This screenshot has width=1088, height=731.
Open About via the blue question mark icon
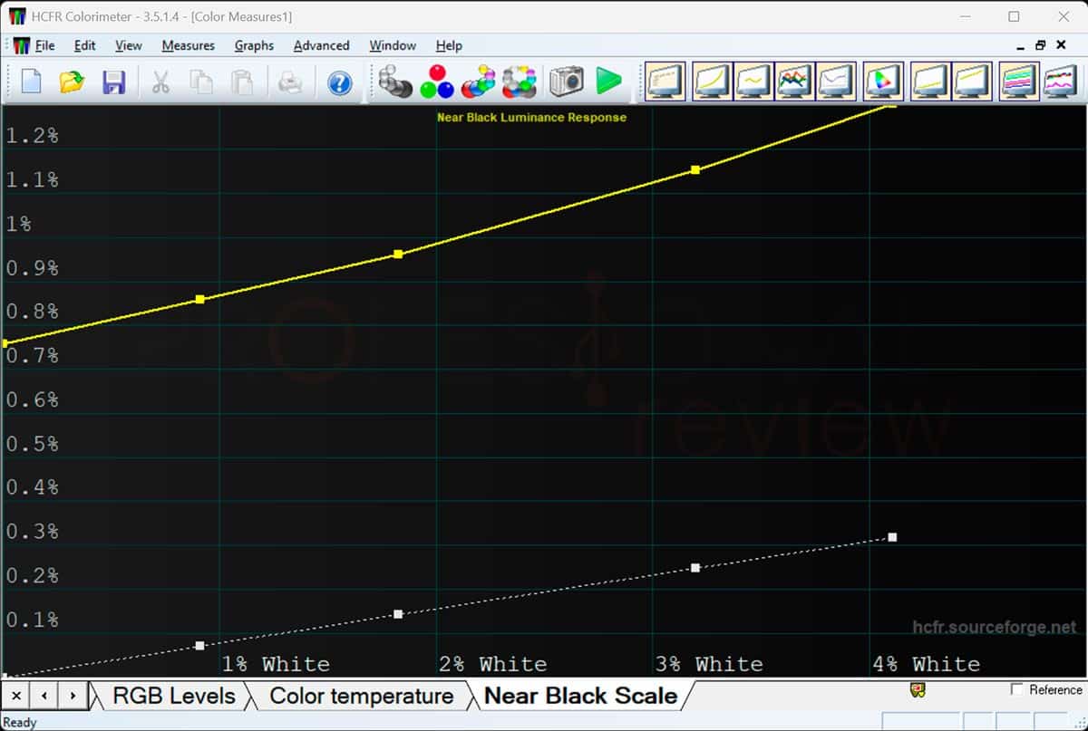click(339, 82)
